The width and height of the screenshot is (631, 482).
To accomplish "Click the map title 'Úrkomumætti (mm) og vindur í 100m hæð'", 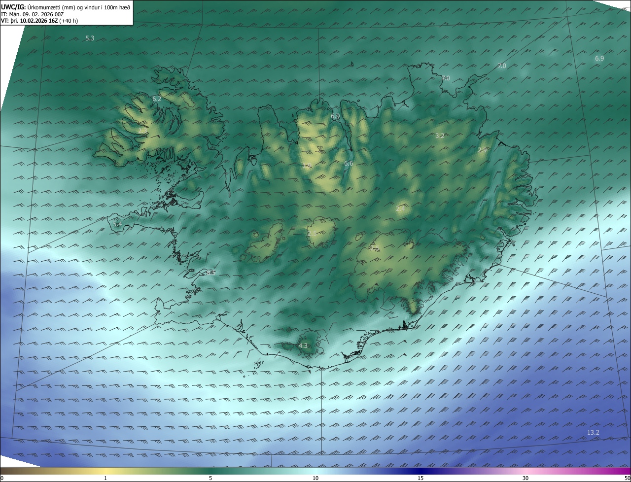I will coord(79,7).
